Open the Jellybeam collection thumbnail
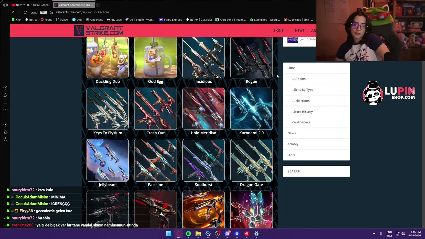425x239 pixels. pyautogui.click(x=108, y=160)
